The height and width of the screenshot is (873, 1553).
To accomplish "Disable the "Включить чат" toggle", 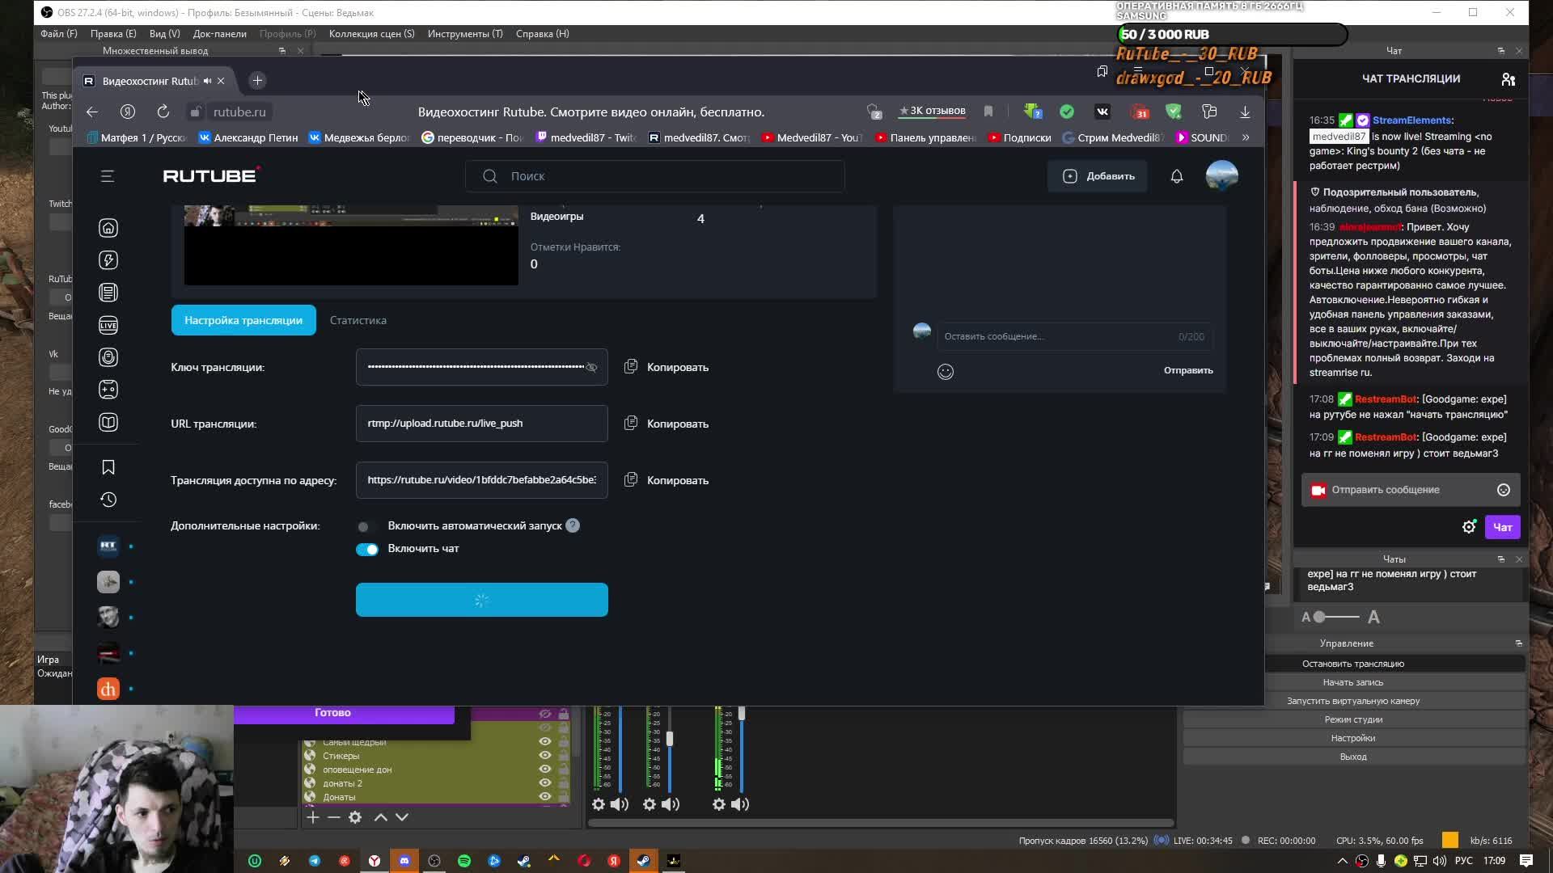I will (367, 549).
